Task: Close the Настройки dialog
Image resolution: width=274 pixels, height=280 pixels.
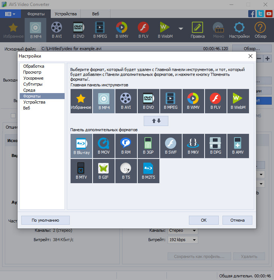Action: click(250, 56)
